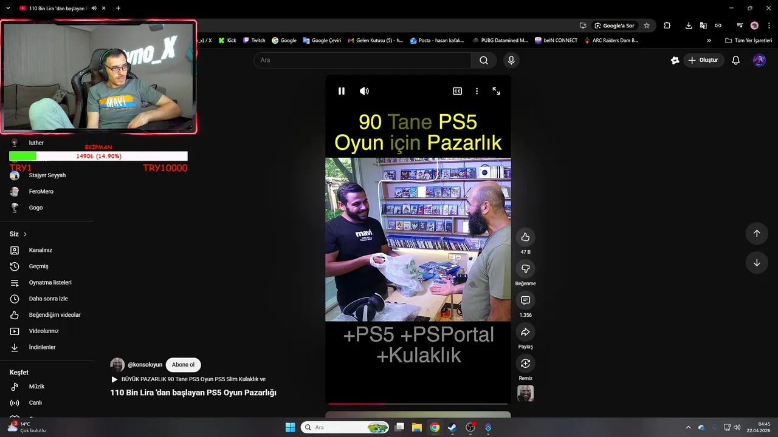Viewport: 778px width, 437px height.
Task: Open a new Chrome tab
Action: 118,8
